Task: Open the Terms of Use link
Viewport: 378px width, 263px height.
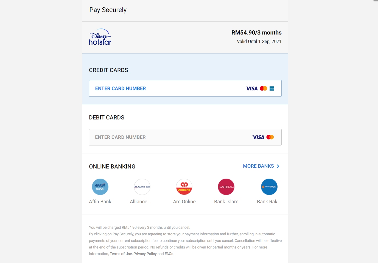Action: pyautogui.click(x=121, y=254)
